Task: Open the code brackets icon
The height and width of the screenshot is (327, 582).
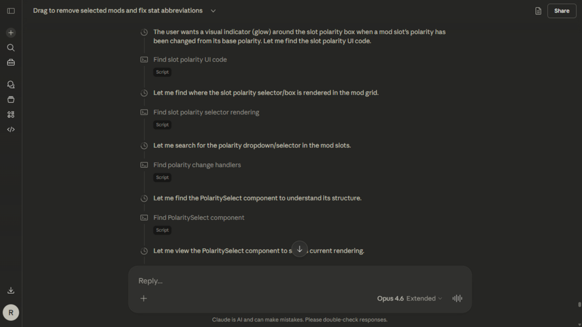Action: pyautogui.click(x=11, y=130)
